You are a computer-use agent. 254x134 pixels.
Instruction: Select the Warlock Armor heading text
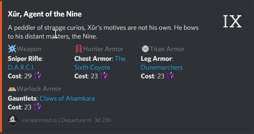pos(39,89)
